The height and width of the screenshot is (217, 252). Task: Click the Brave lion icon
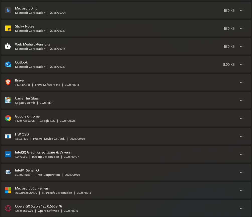8,82
